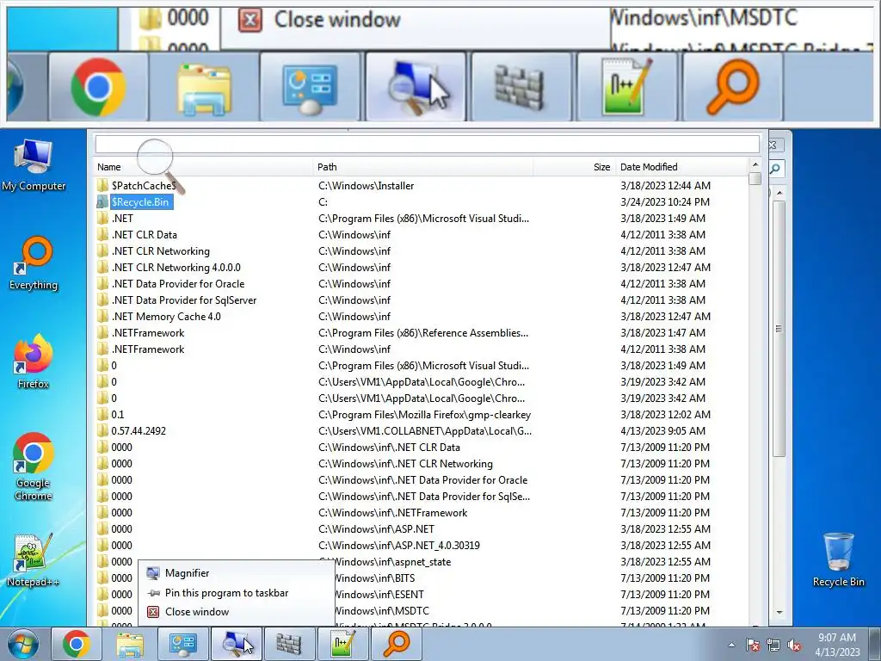Click the 4/13/2023 9:05 AM date cell
The width and height of the screenshot is (881, 661).
pos(663,430)
